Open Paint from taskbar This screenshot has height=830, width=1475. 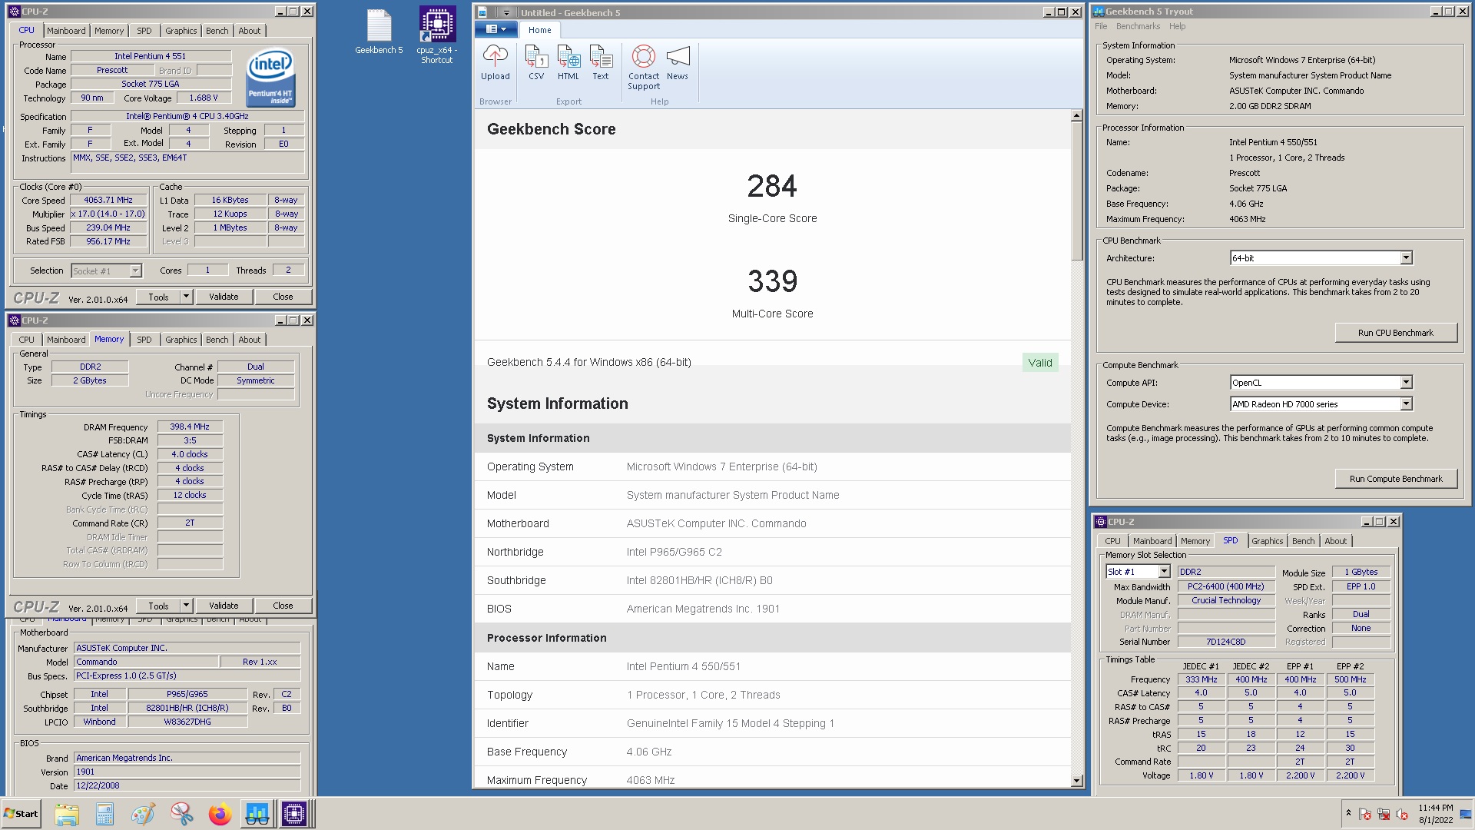[144, 814]
